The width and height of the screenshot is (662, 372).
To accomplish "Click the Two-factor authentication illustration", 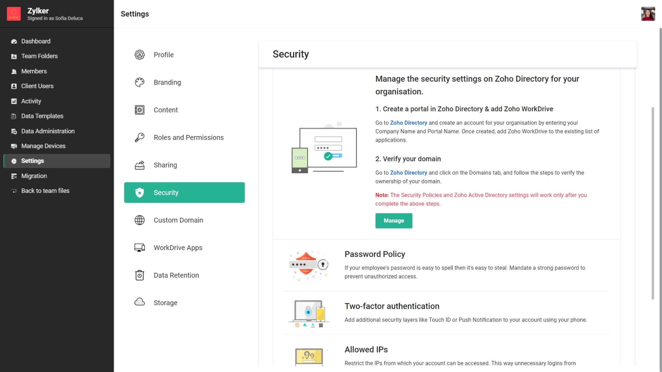I will pos(309,313).
